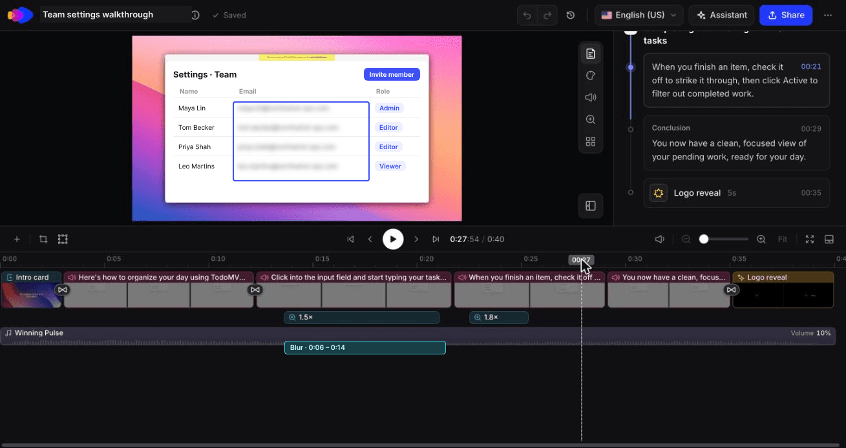Viewport: 846px width, 448px height.
Task: Select the 1.5× zoom segment
Action: (x=362, y=318)
